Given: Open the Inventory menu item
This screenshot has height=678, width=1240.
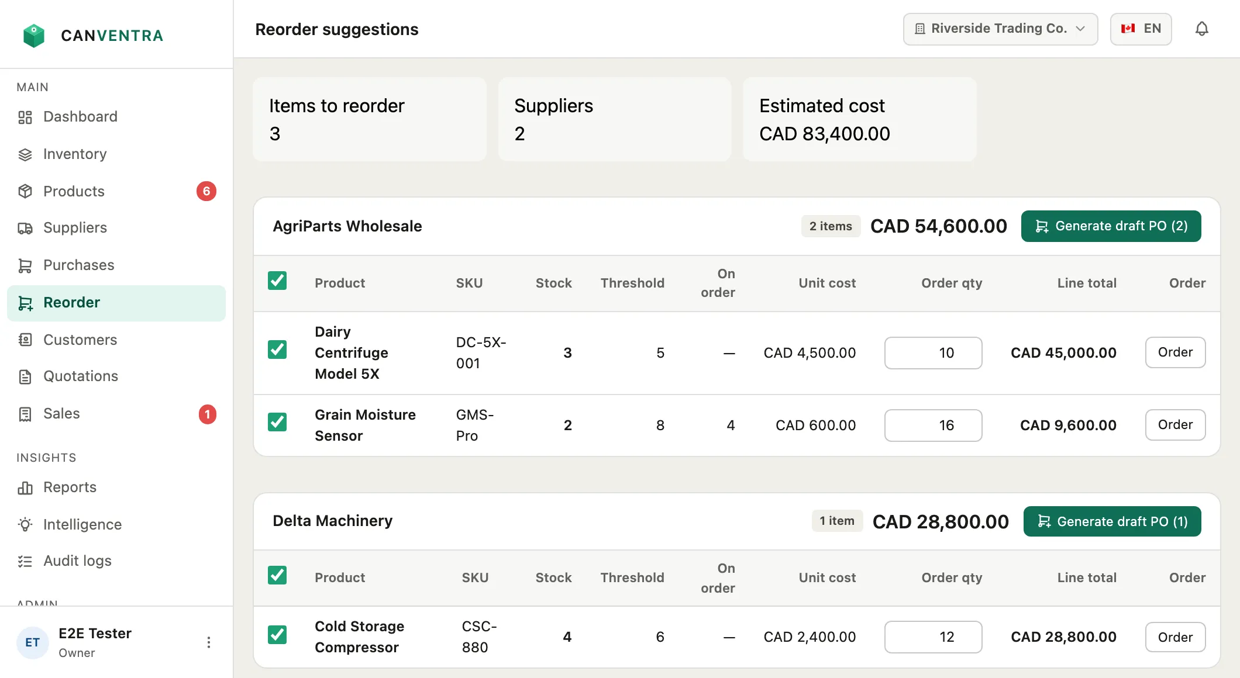Looking at the screenshot, I should [116, 154].
